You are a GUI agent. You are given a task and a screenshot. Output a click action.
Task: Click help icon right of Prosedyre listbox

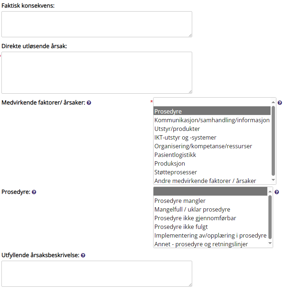click(x=277, y=192)
